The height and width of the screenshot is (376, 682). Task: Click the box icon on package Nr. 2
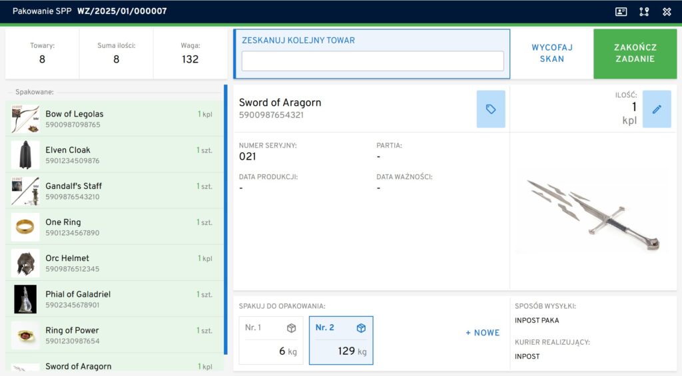click(361, 328)
